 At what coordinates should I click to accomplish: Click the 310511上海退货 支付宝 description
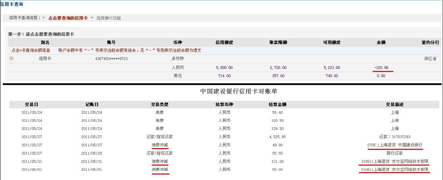tap(395, 161)
